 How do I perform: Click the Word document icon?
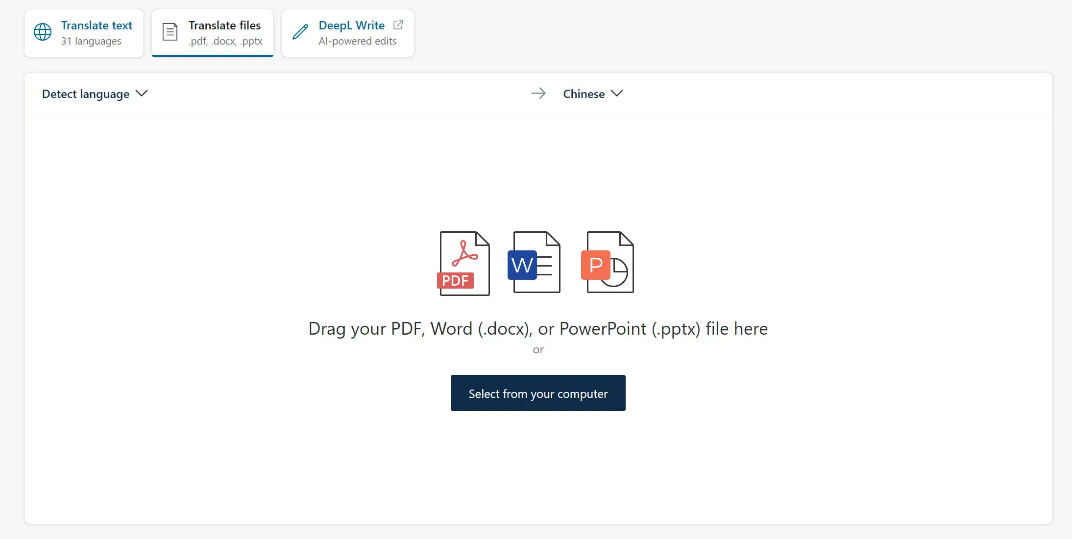point(536,263)
